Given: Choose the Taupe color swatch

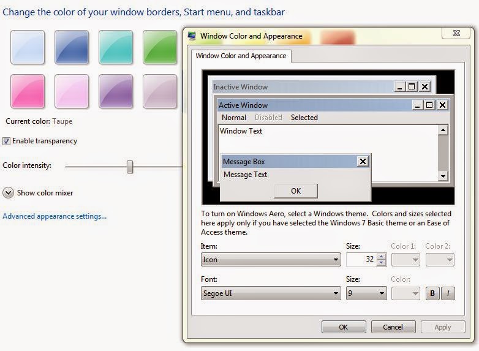Looking at the screenshot, I should 160,91.
